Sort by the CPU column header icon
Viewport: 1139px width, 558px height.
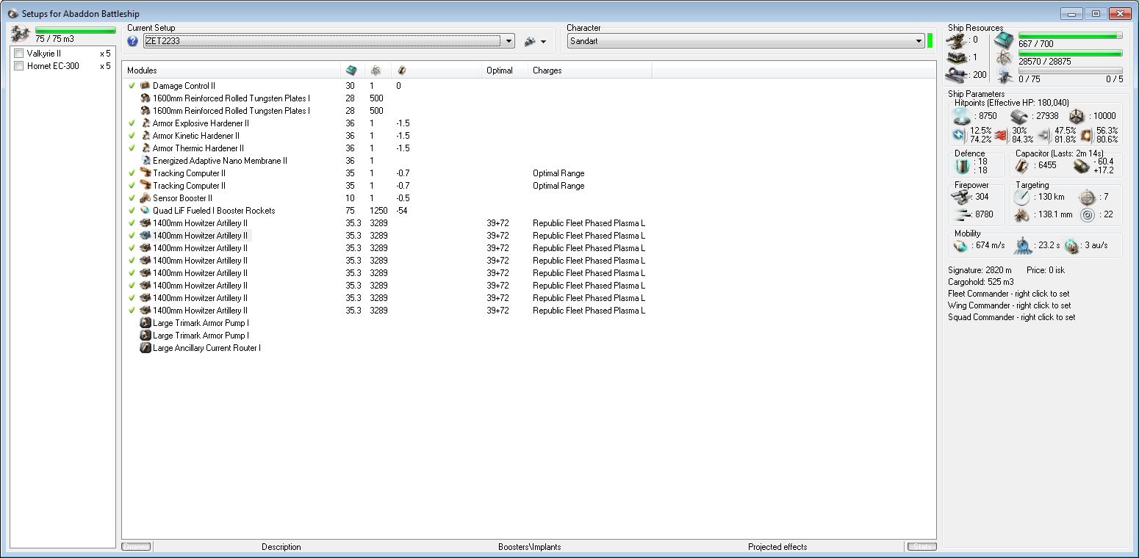point(351,70)
